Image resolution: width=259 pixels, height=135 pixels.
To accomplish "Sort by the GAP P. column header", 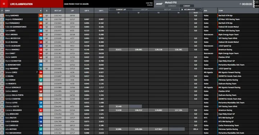I will [x=87, y=10].
